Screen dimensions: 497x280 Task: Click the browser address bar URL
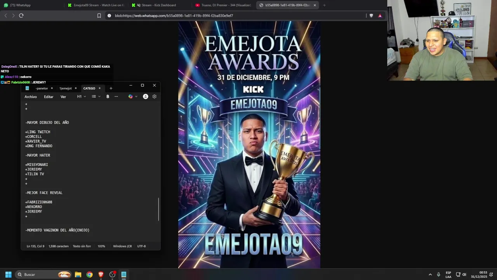pos(174,16)
